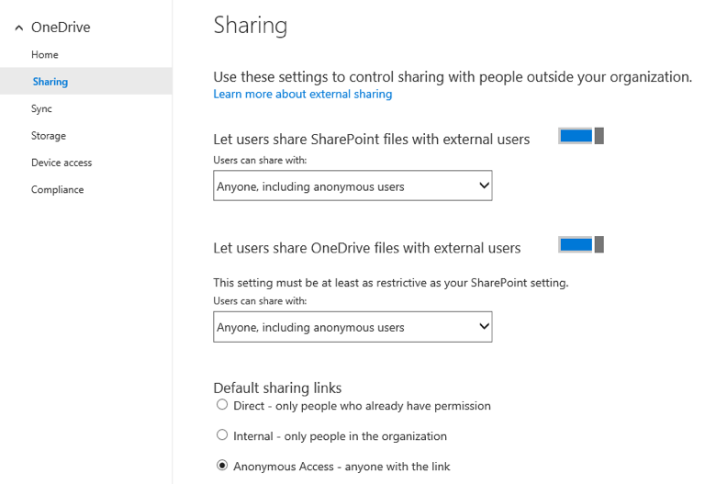The height and width of the screenshot is (484, 705).
Task: Go to the Sync settings page
Action: [x=41, y=109]
